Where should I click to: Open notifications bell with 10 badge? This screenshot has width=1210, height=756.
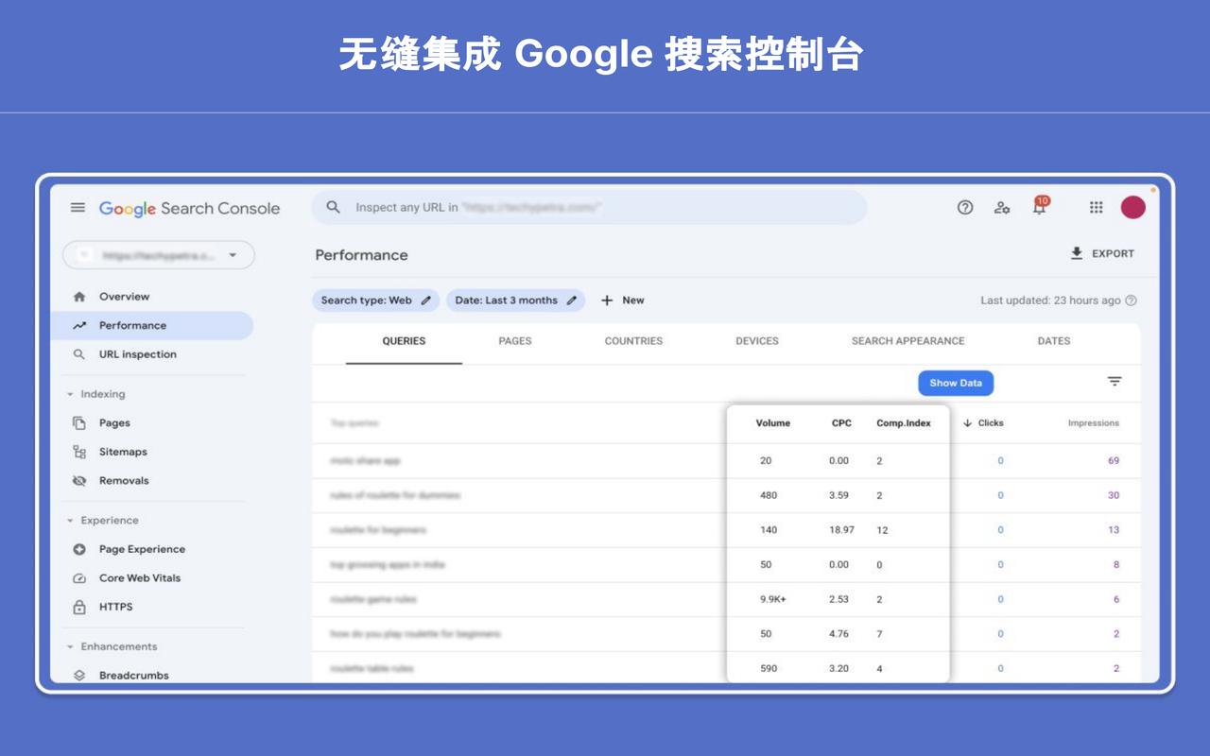[1040, 206]
